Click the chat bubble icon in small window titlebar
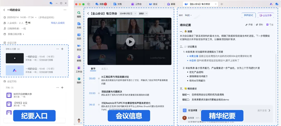The height and width of the screenshot is (126, 281). tap(51, 3)
